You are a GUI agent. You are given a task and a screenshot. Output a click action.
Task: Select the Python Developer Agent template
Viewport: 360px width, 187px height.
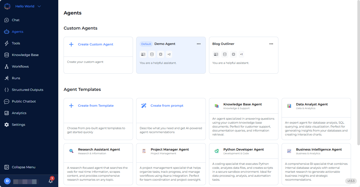pos(244,164)
